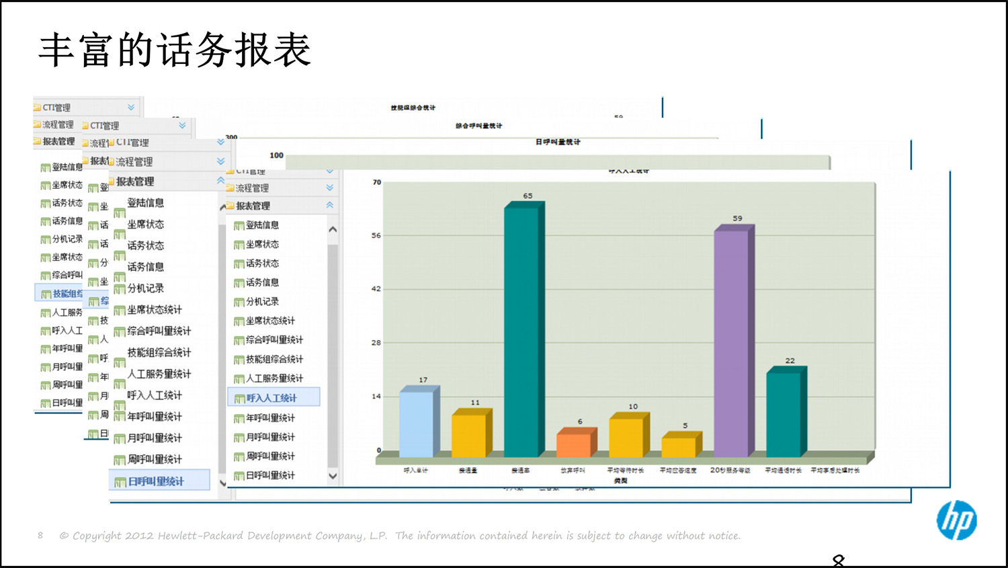Open 话务信息 using its report icon
Screen dimensions: 1008x568
coord(240,282)
